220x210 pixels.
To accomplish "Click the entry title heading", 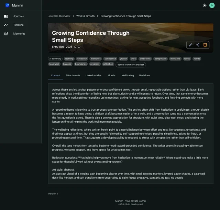I will point(91,36).
